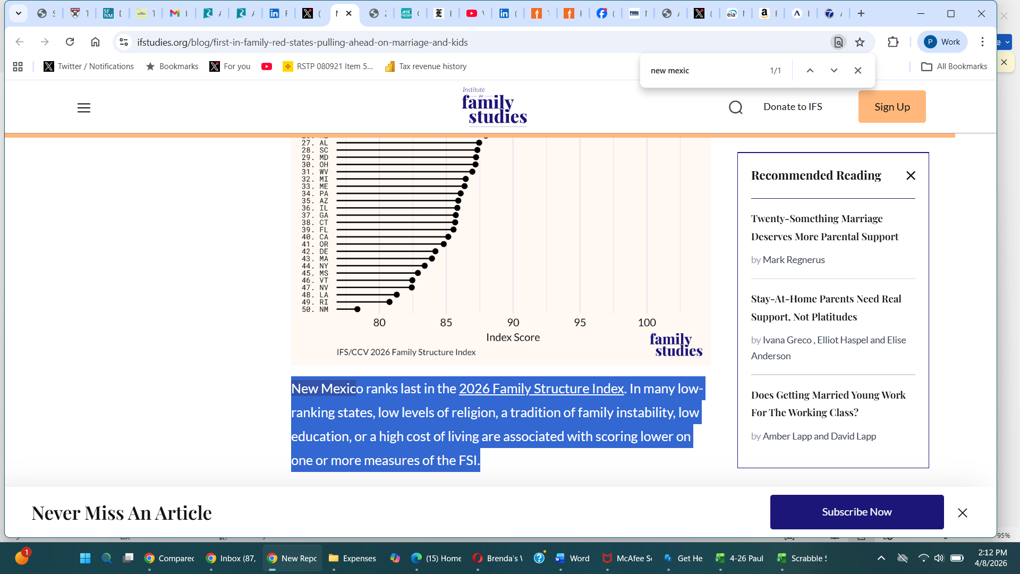
Task: Open the 2026 Family Structure Index link
Action: [541, 389]
